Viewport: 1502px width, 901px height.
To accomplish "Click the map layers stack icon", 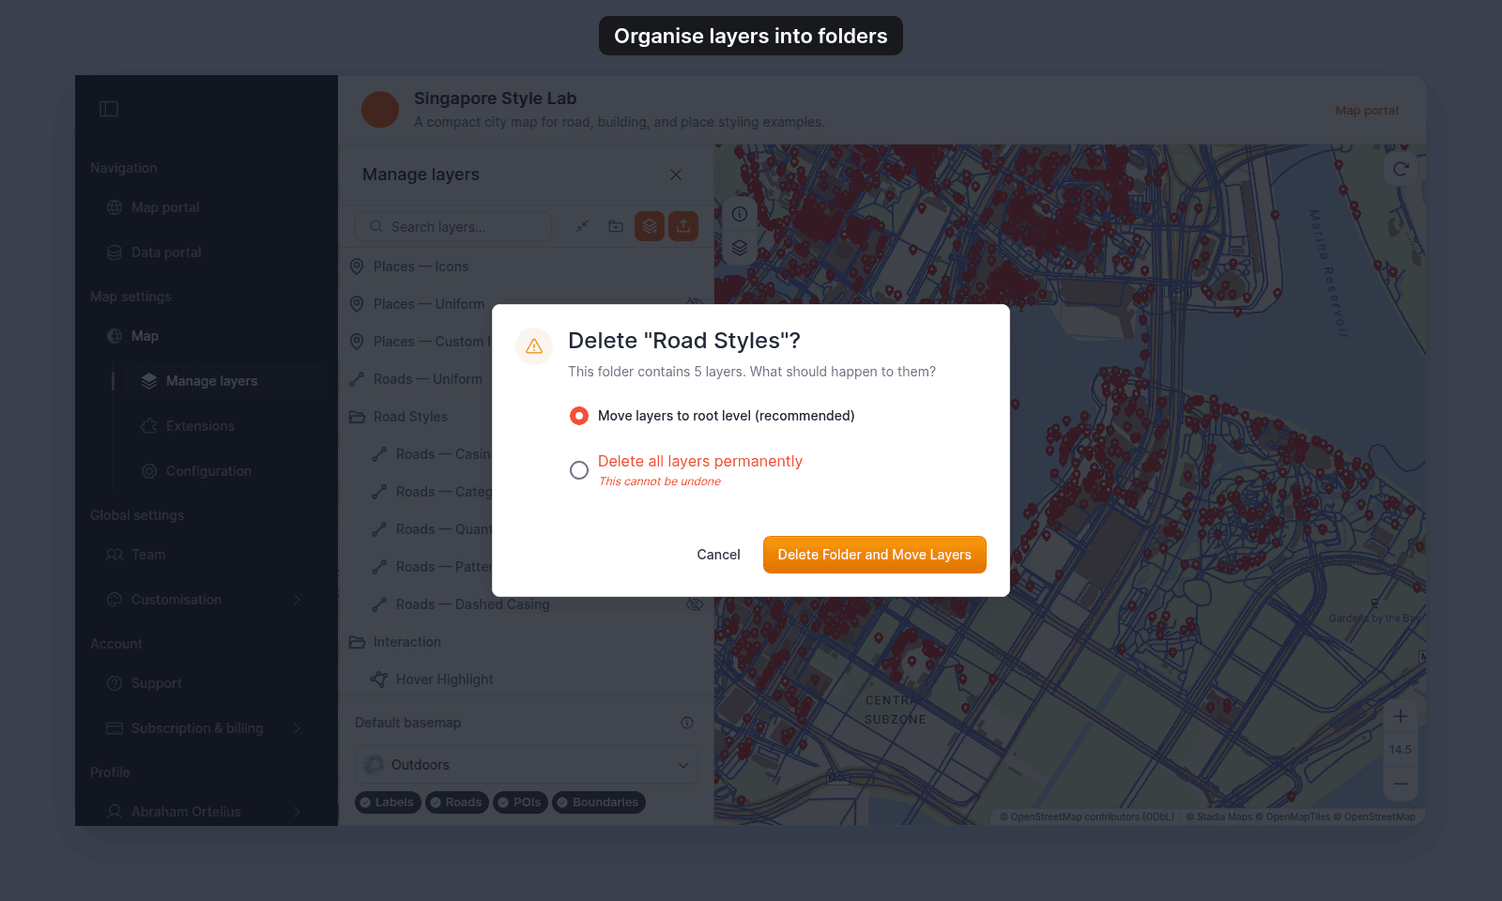I will [740, 248].
